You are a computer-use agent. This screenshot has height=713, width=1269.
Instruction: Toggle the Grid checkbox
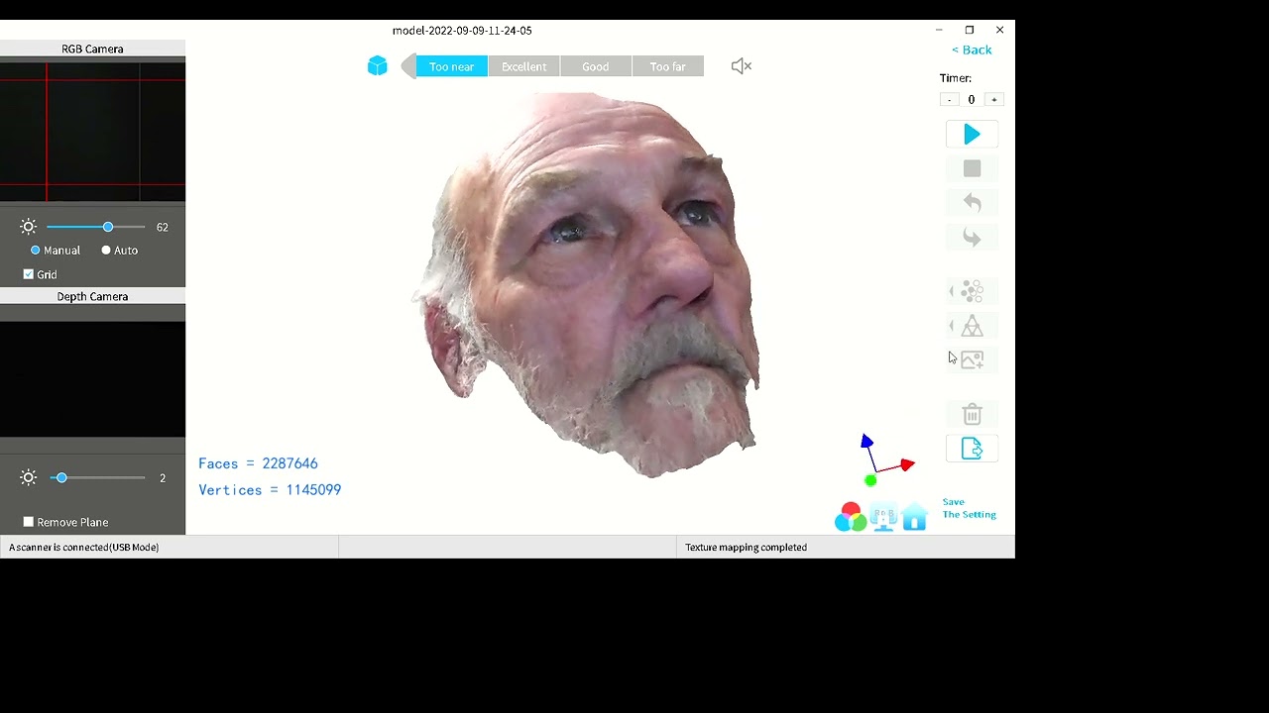click(29, 274)
